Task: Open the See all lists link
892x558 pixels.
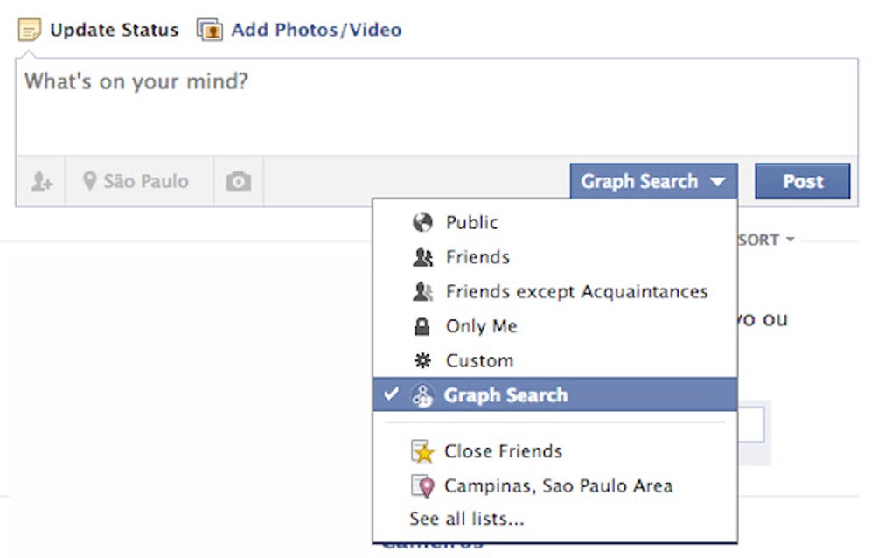Action: click(x=466, y=519)
